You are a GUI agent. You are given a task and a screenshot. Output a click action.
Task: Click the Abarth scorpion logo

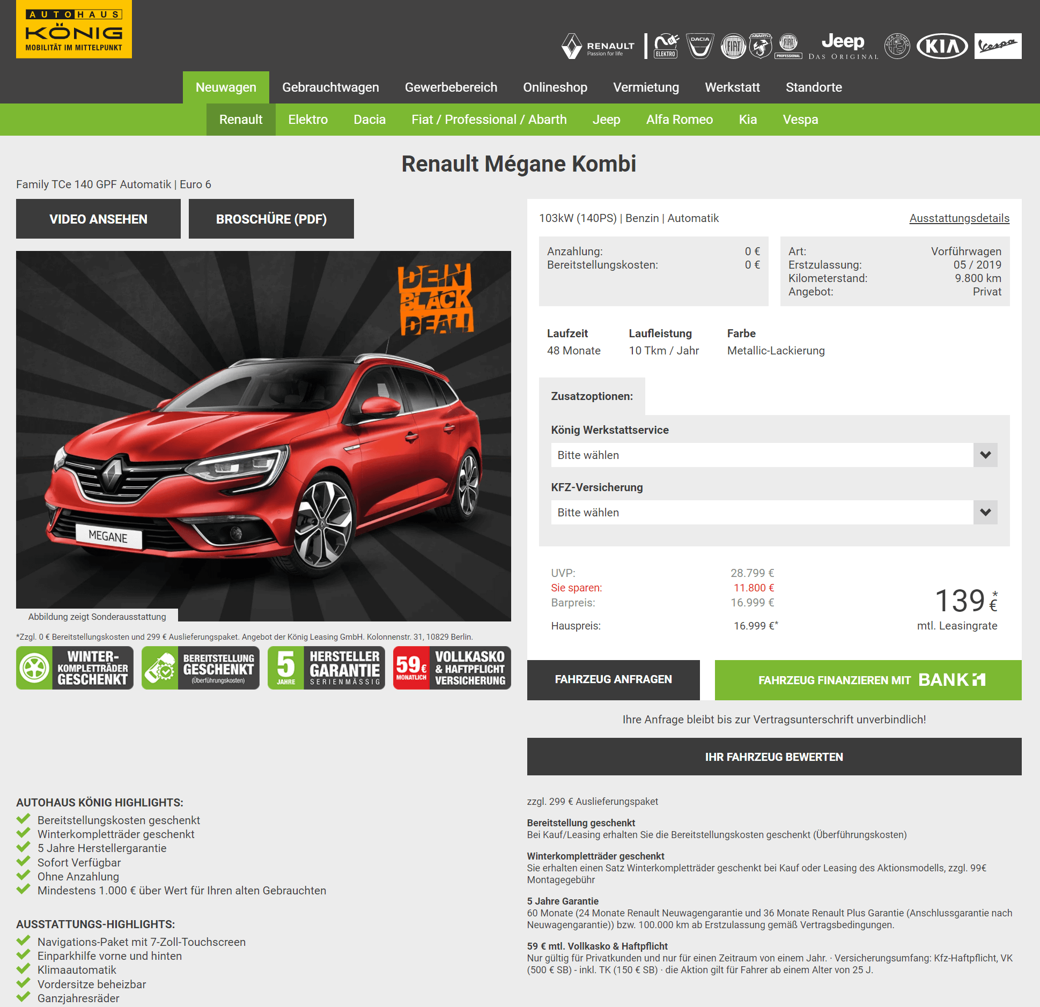(x=761, y=46)
